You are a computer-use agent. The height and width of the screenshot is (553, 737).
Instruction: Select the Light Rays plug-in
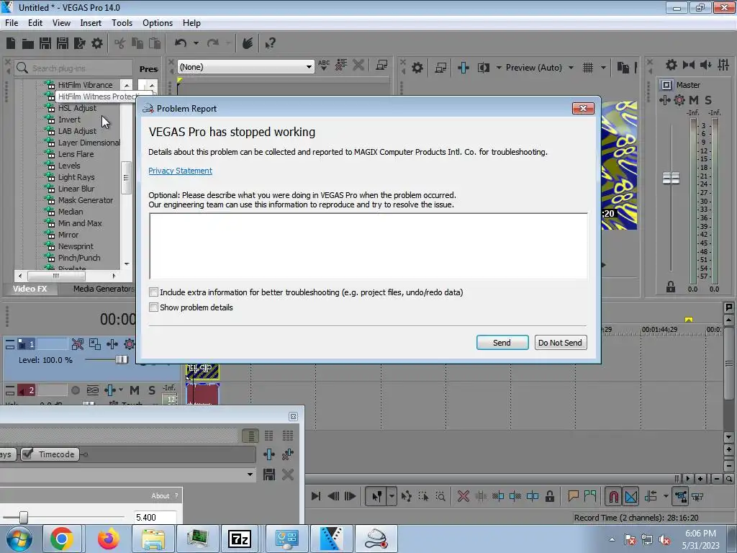pos(76,177)
